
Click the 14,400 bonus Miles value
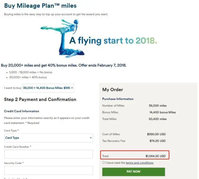point(162,112)
